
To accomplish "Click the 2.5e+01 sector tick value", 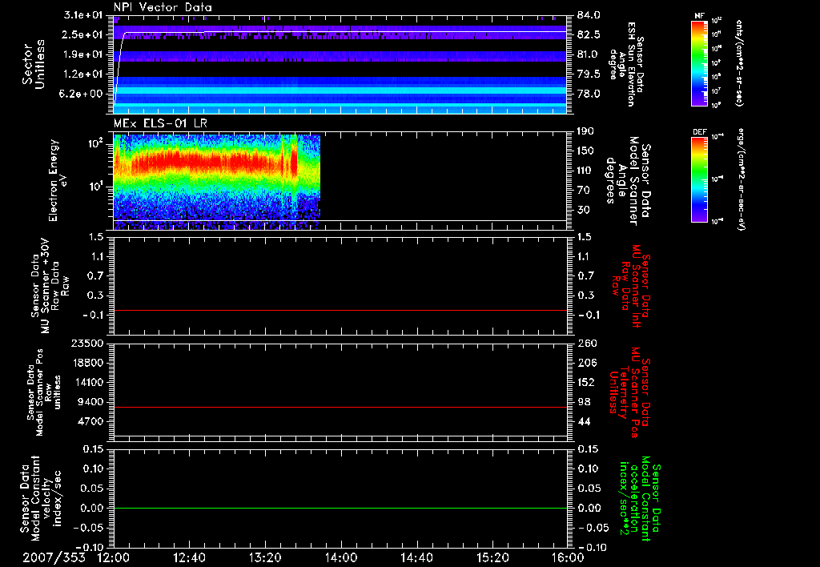I will pyautogui.click(x=83, y=34).
